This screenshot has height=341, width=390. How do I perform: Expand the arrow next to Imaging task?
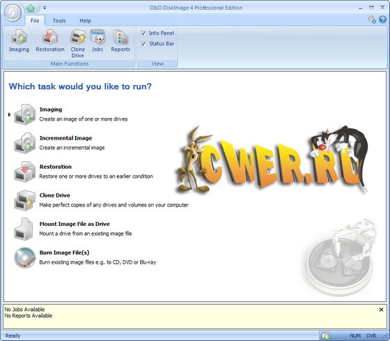point(9,114)
